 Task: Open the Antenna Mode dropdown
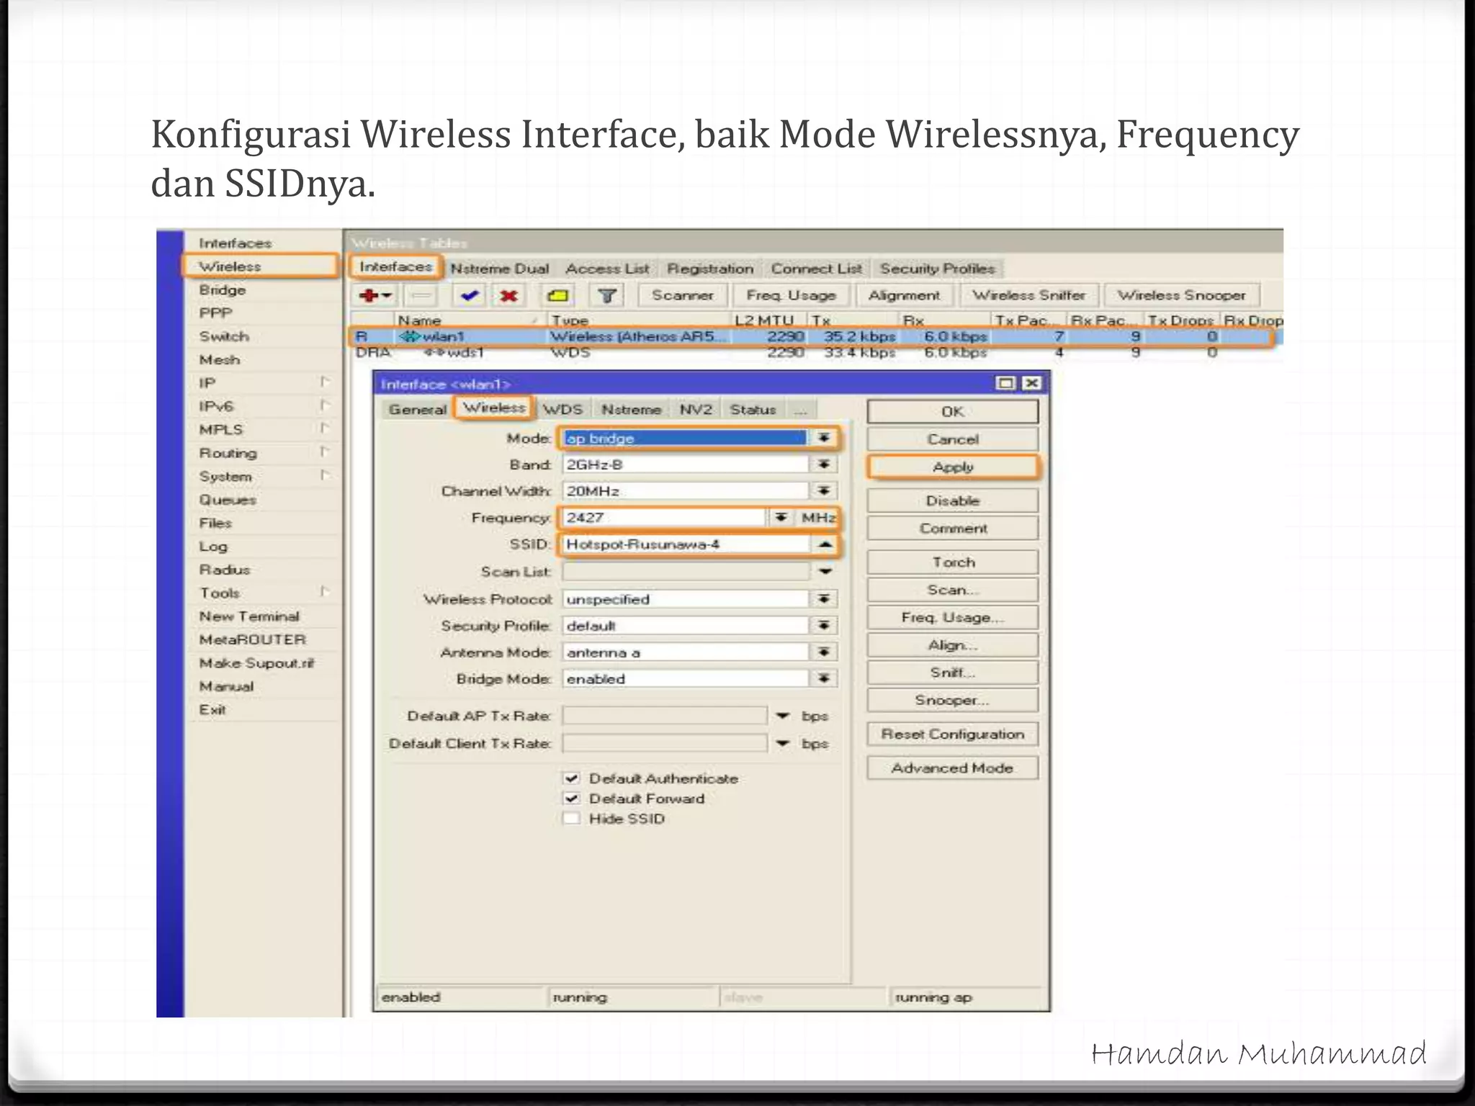point(824,652)
